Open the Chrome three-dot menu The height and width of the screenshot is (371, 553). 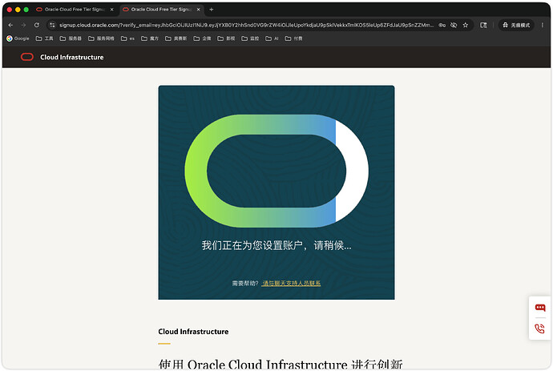click(x=543, y=25)
